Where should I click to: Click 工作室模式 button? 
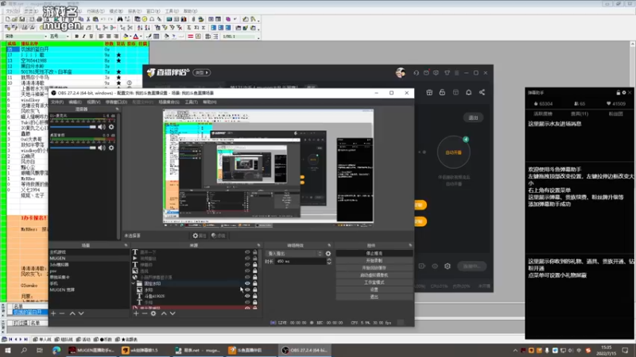pyautogui.click(x=374, y=282)
